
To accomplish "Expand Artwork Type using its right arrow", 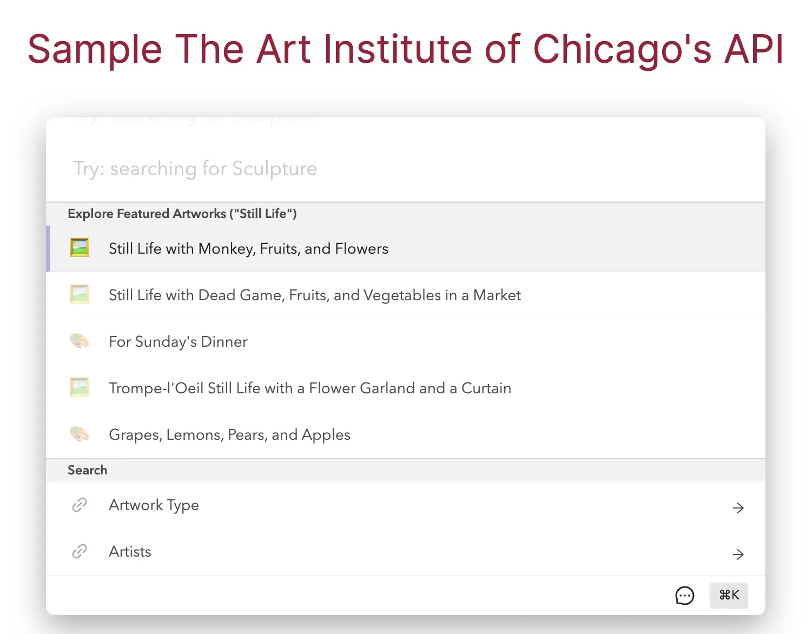I will coord(738,507).
